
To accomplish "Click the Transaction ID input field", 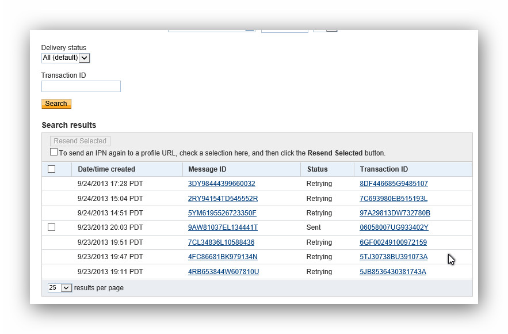I will point(81,86).
